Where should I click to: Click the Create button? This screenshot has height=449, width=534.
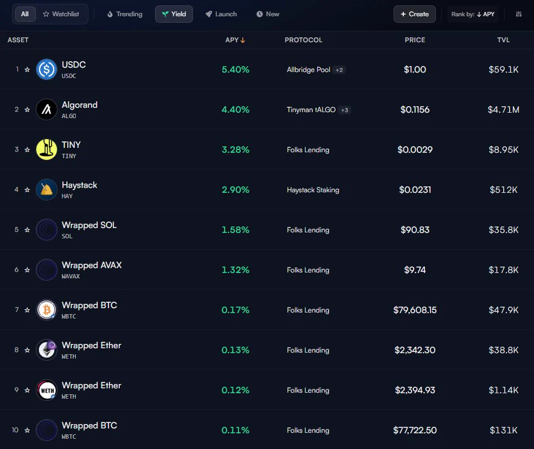pyautogui.click(x=415, y=14)
